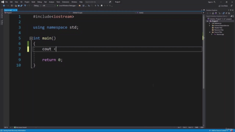Viewport: 235px width, 132px height.
Task: Select the Source.cpp editor tab
Action: click(8, 10)
